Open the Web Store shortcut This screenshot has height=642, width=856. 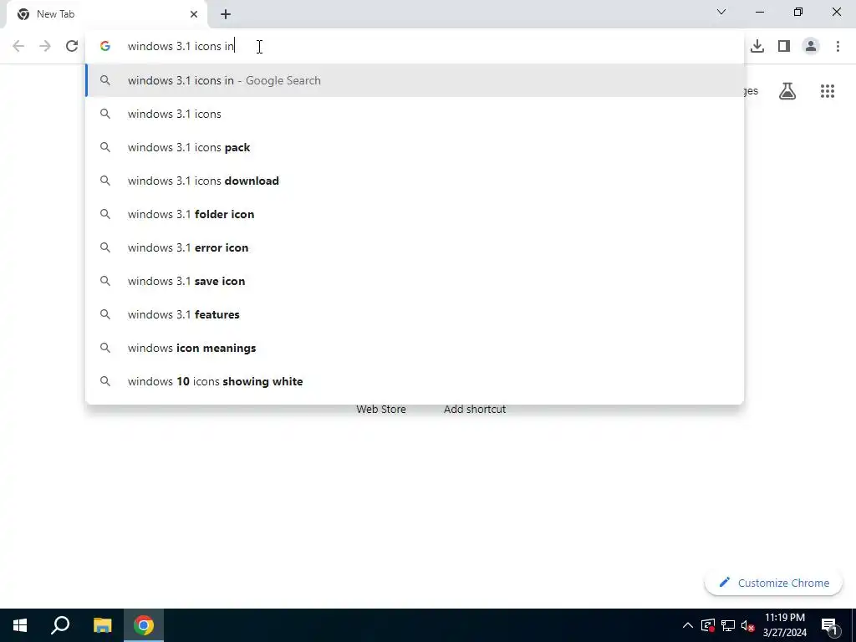(x=381, y=409)
